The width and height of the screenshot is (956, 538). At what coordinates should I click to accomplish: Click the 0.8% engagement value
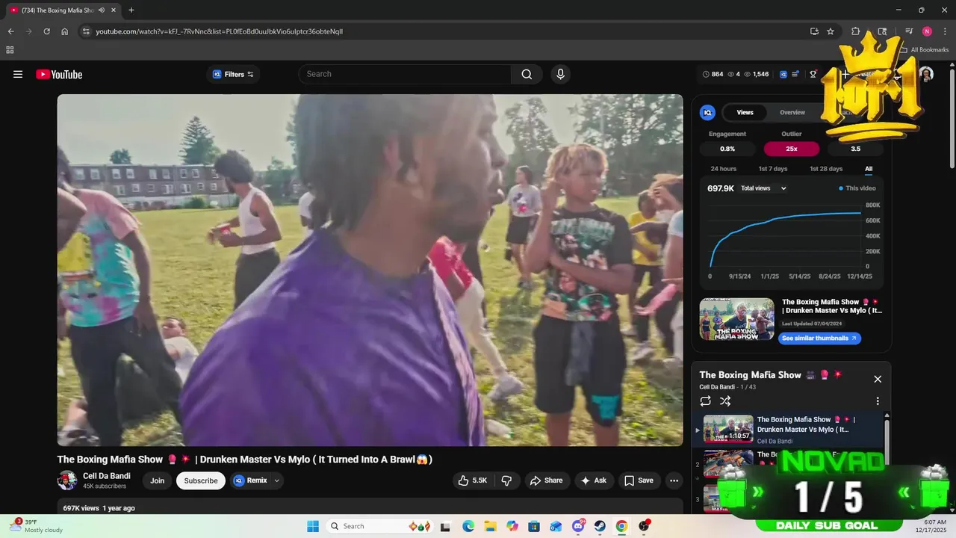(x=727, y=149)
